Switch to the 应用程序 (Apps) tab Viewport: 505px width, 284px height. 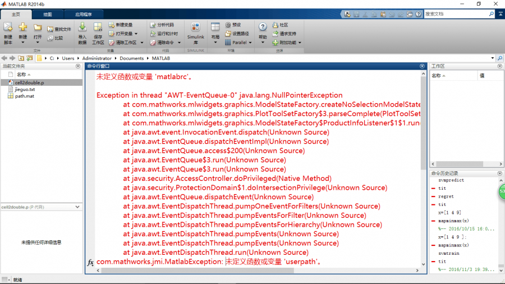coord(84,14)
